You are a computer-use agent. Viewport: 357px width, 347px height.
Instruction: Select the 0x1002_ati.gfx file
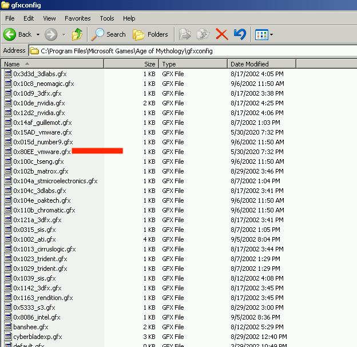tap(34, 239)
